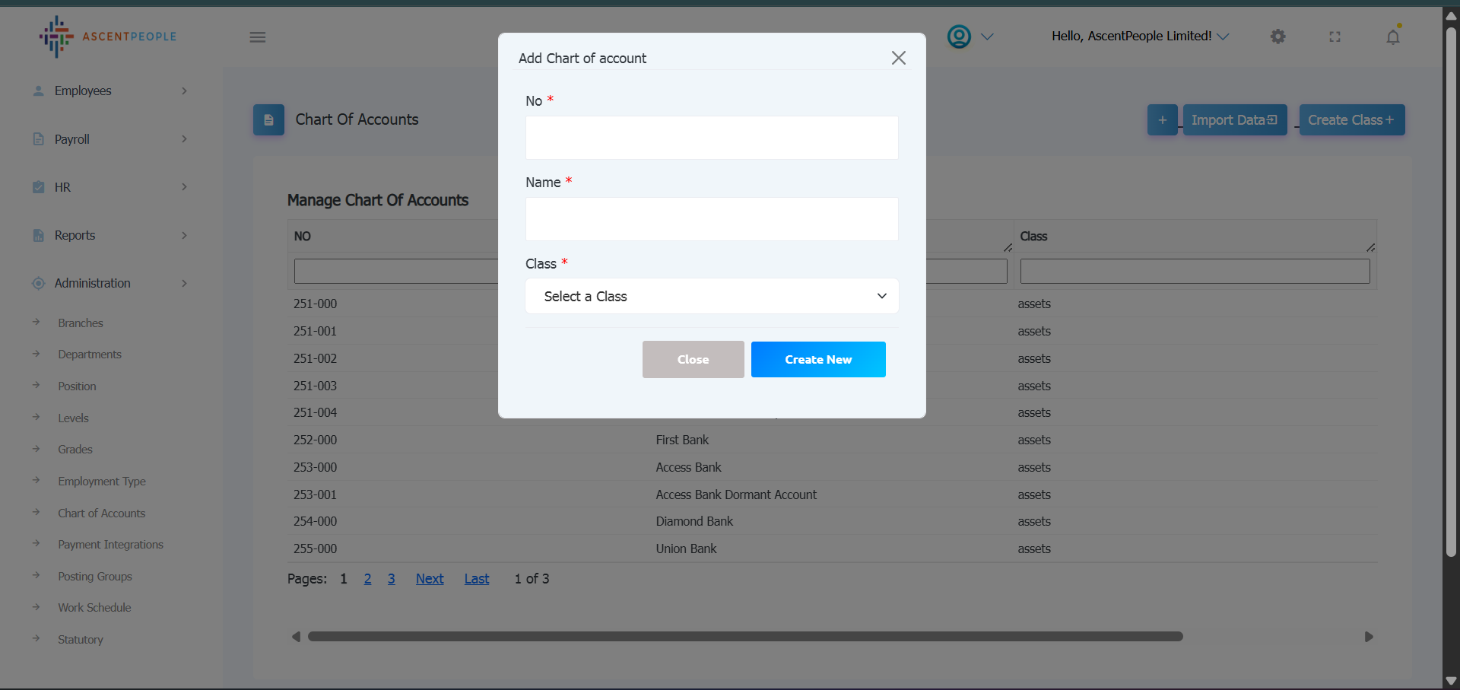The width and height of the screenshot is (1460, 690).
Task: Click the settings gear icon
Action: pos(1277,37)
